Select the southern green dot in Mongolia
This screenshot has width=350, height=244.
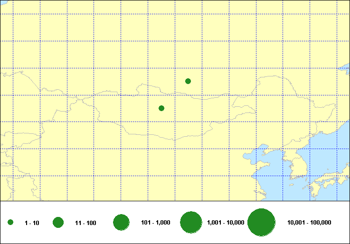pos(161,108)
